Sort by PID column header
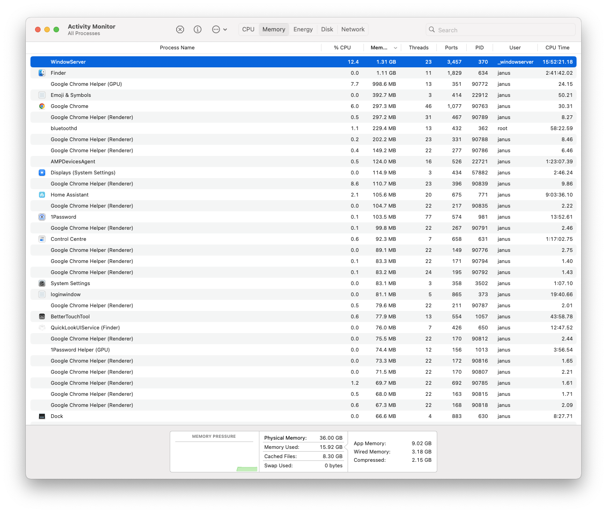607x513 pixels. (480, 48)
